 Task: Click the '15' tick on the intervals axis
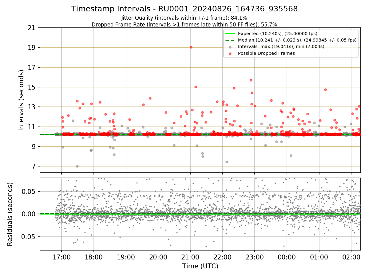click(32, 87)
